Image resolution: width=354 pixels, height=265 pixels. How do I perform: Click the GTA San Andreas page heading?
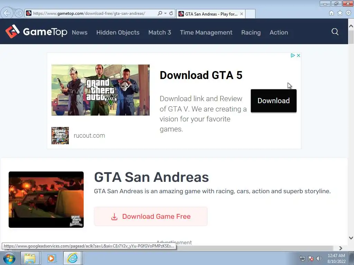[151, 177]
